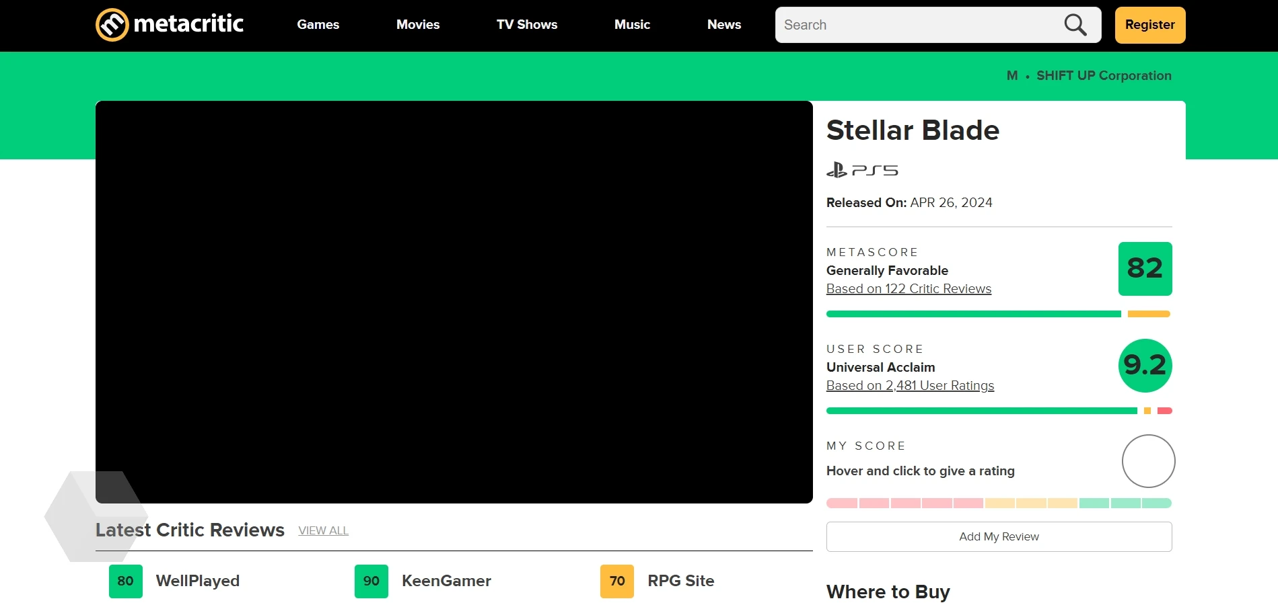Image resolution: width=1278 pixels, height=607 pixels.
Task: Open the Games menu
Action: [x=318, y=25]
